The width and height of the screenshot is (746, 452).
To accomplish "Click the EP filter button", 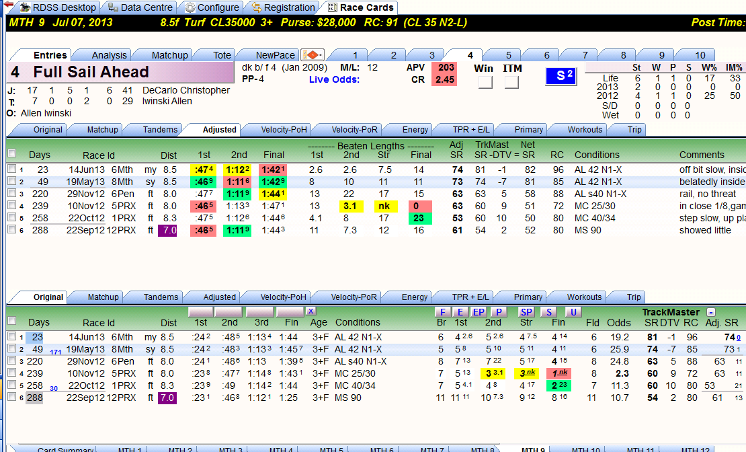I will pos(479,312).
